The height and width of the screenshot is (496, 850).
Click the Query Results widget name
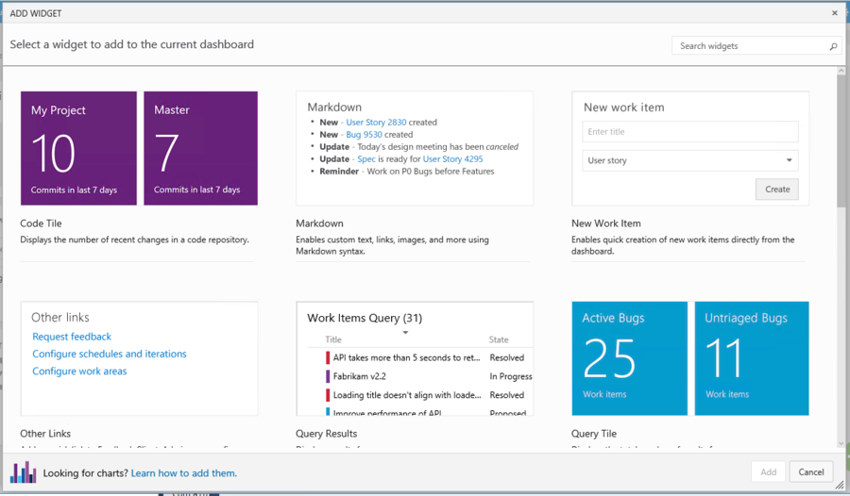coord(327,434)
